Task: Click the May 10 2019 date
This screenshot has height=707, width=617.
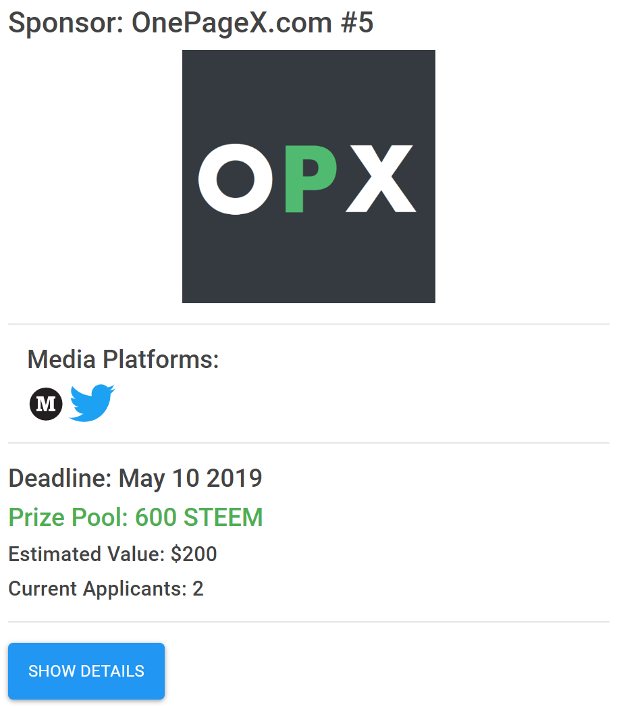Action: click(x=190, y=478)
